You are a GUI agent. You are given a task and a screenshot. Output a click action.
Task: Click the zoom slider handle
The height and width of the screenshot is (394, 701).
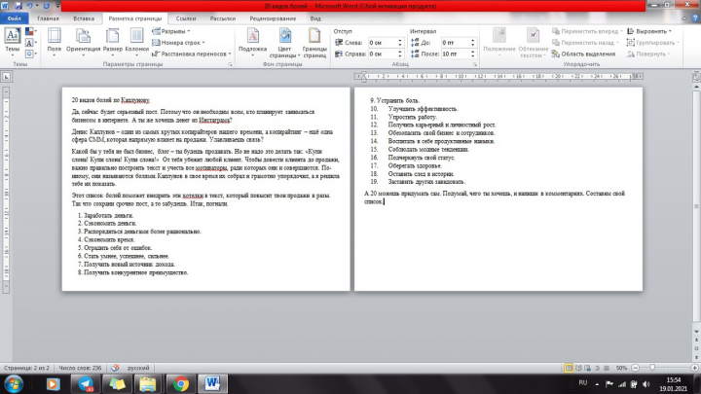[x=652, y=367]
